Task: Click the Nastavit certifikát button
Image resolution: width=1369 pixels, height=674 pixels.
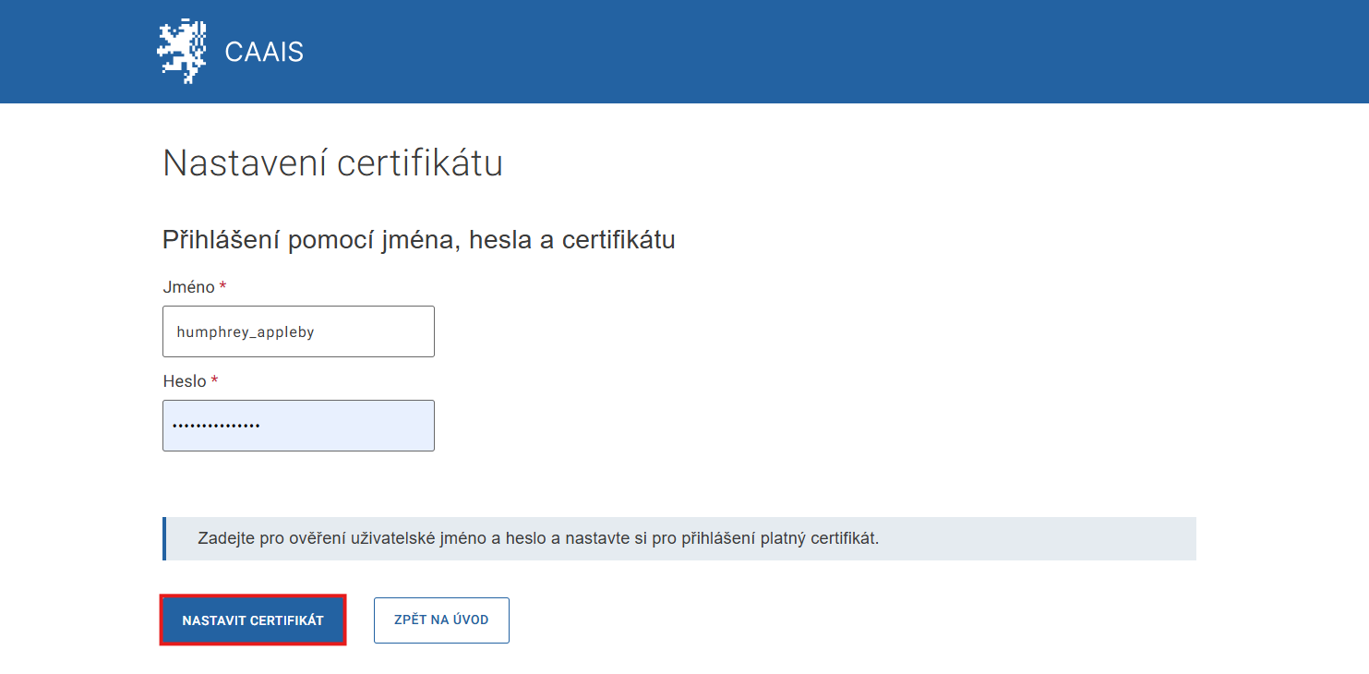Action: coord(253,620)
